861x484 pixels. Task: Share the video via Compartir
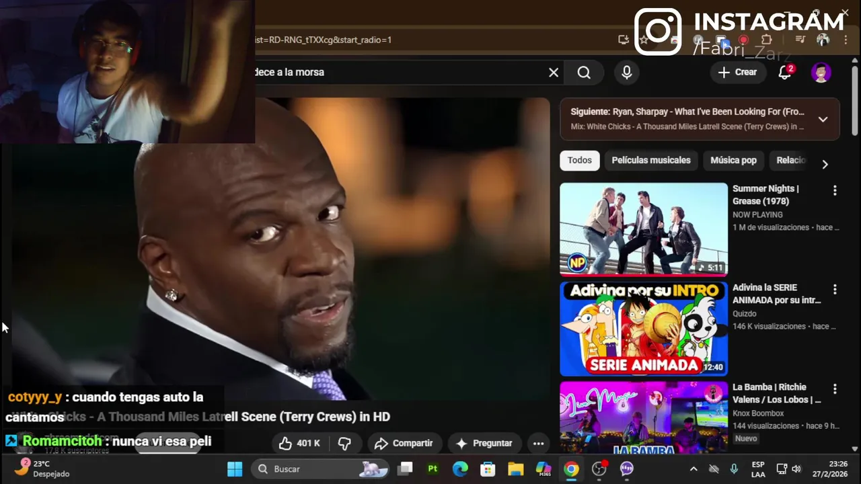pos(404,443)
